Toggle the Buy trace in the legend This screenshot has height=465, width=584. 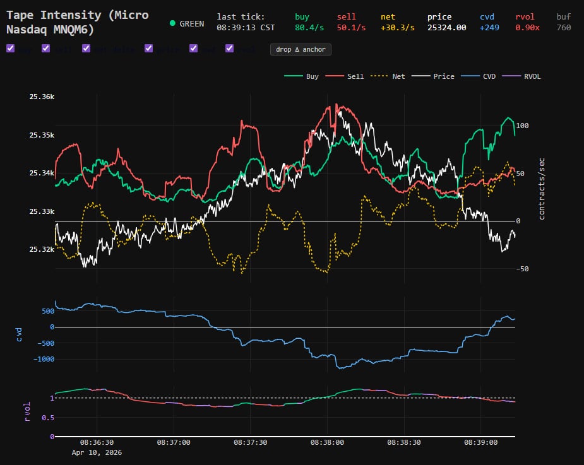pyautogui.click(x=301, y=76)
